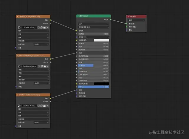Open interpolation dropdown in roughness node
This screenshot has width=189, height=139.
click(33, 70)
